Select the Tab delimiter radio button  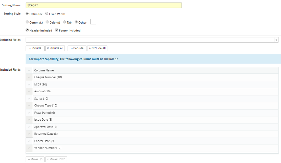point(64,22)
